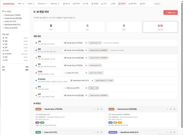Select the 8/8 role assignment stat card
The width and height of the screenshot is (183, 135).
coord(160,27)
